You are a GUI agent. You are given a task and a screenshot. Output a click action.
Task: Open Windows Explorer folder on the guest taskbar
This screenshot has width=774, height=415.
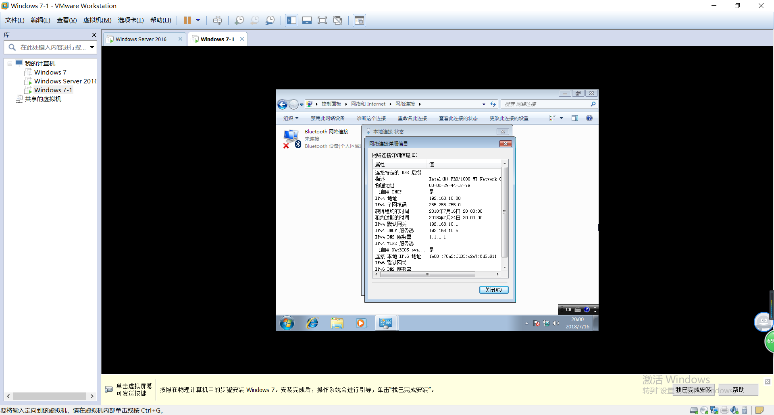(337, 323)
